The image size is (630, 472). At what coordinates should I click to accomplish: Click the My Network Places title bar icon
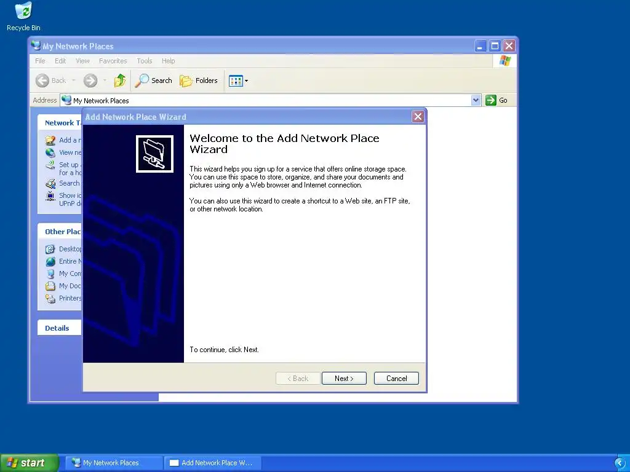coord(36,45)
